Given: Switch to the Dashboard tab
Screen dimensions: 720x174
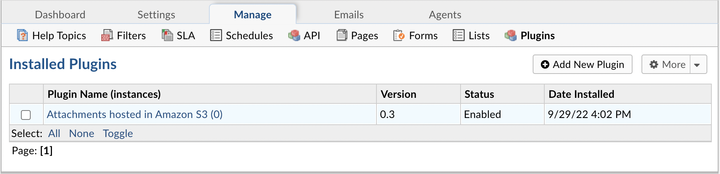Looking at the screenshot, I should click(x=60, y=15).
